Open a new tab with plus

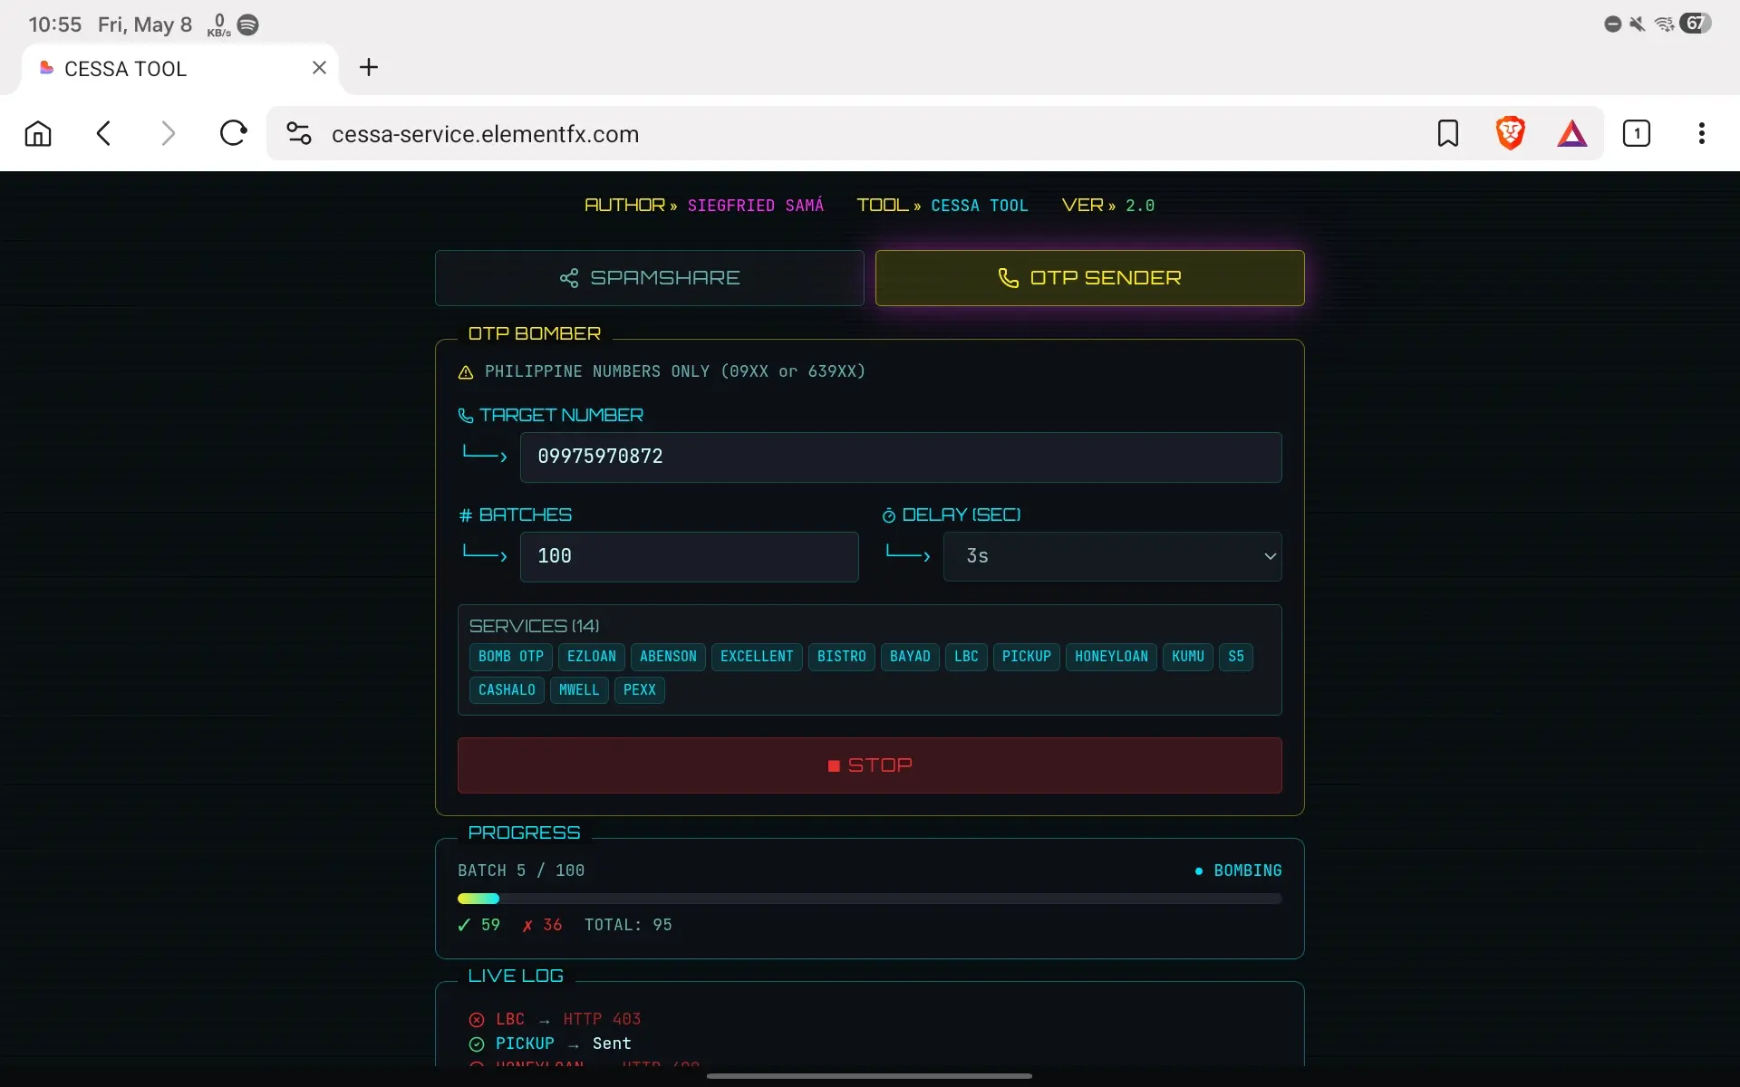pos(369,68)
